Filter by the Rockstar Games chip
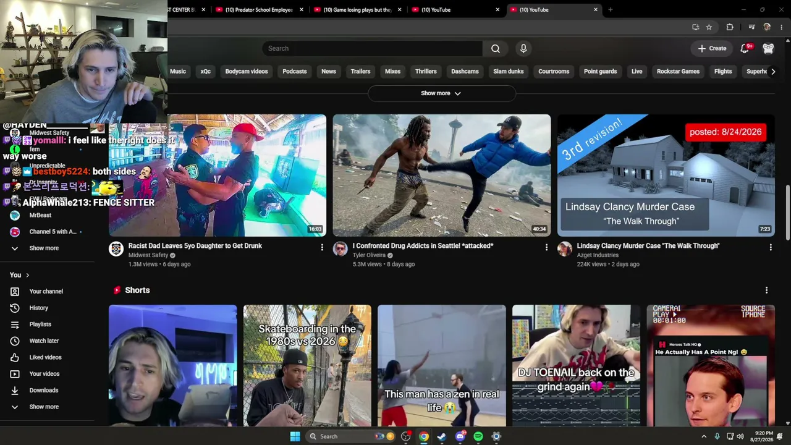Viewport: 791px width, 445px height. click(x=678, y=72)
